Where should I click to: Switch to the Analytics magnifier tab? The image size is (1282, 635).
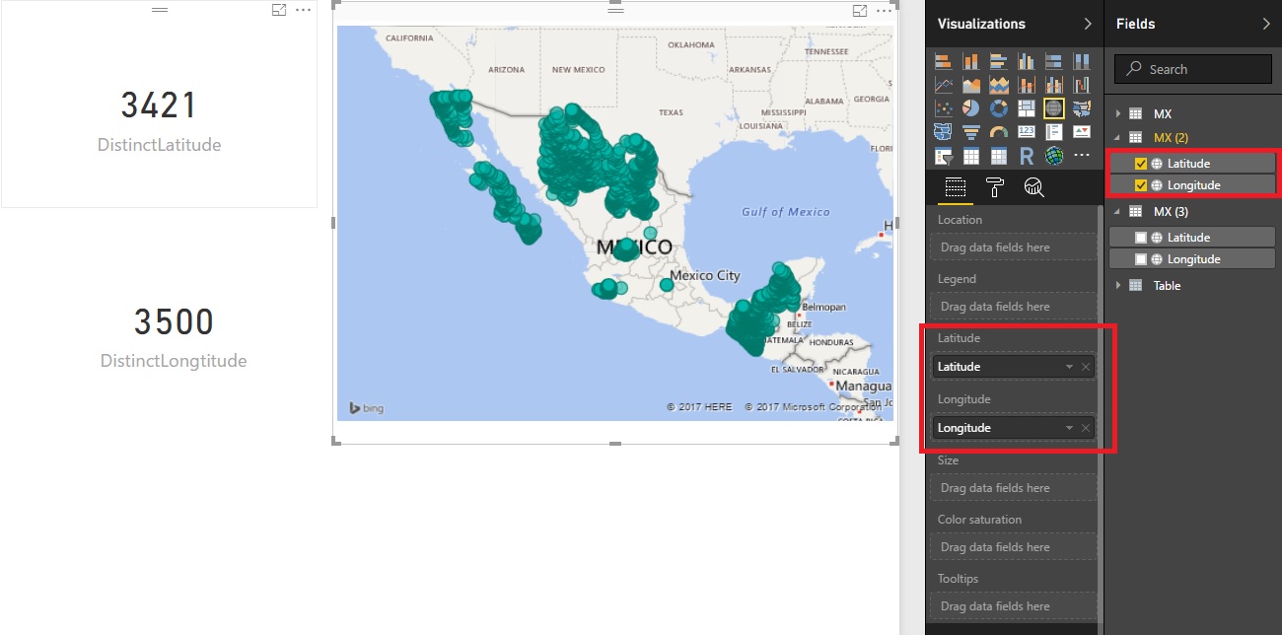click(1033, 187)
